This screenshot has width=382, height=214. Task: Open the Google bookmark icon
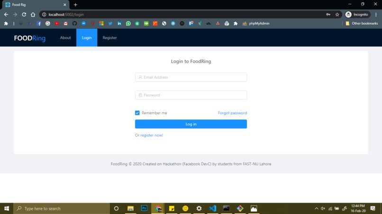(x=48, y=24)
